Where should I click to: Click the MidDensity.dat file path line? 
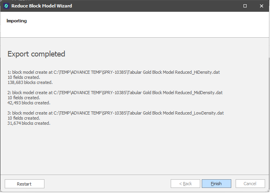coord(115,93)
